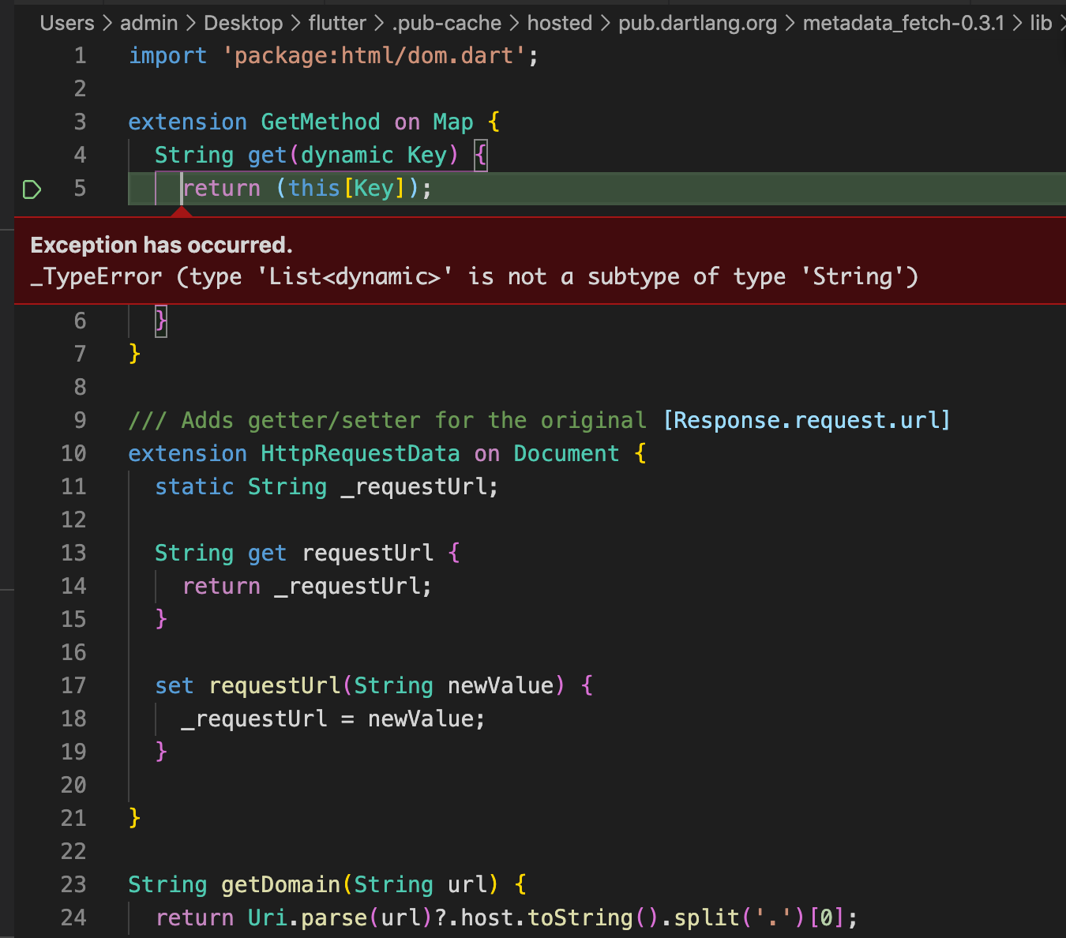Viewport: 1066px width, 938px height.
Task: Click the hosted breadcrumb entry
Action: 560,23
